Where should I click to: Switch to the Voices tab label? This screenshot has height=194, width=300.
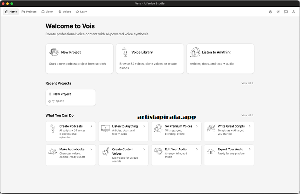click(67, 12)
